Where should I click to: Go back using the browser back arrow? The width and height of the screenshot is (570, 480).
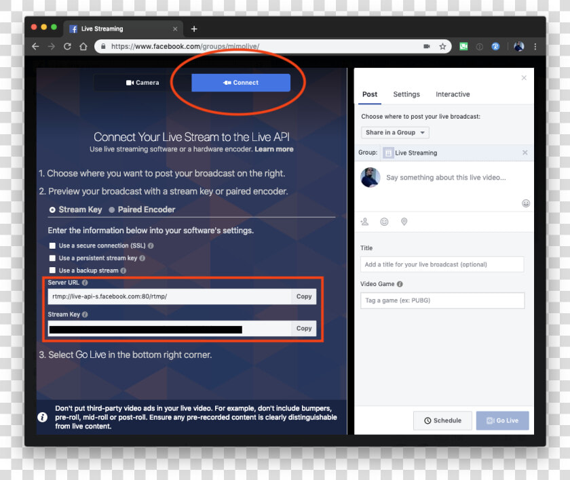click(35, 47)
